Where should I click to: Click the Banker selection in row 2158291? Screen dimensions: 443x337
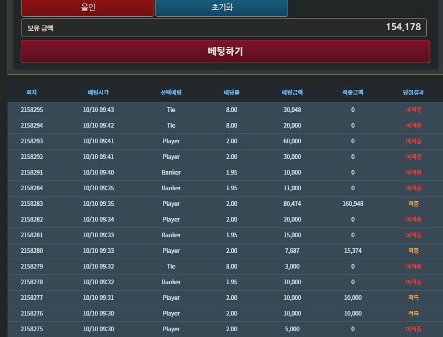coord(171,172)
